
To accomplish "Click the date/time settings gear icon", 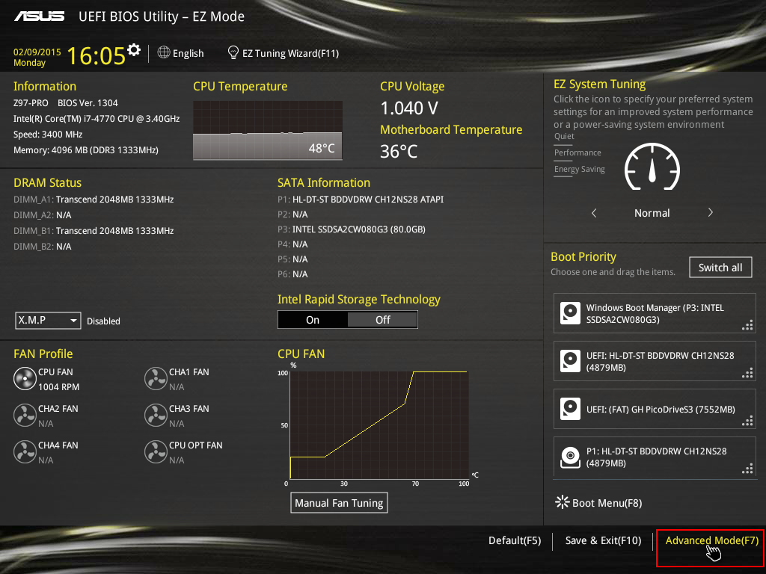I will [x=133, y=50].
